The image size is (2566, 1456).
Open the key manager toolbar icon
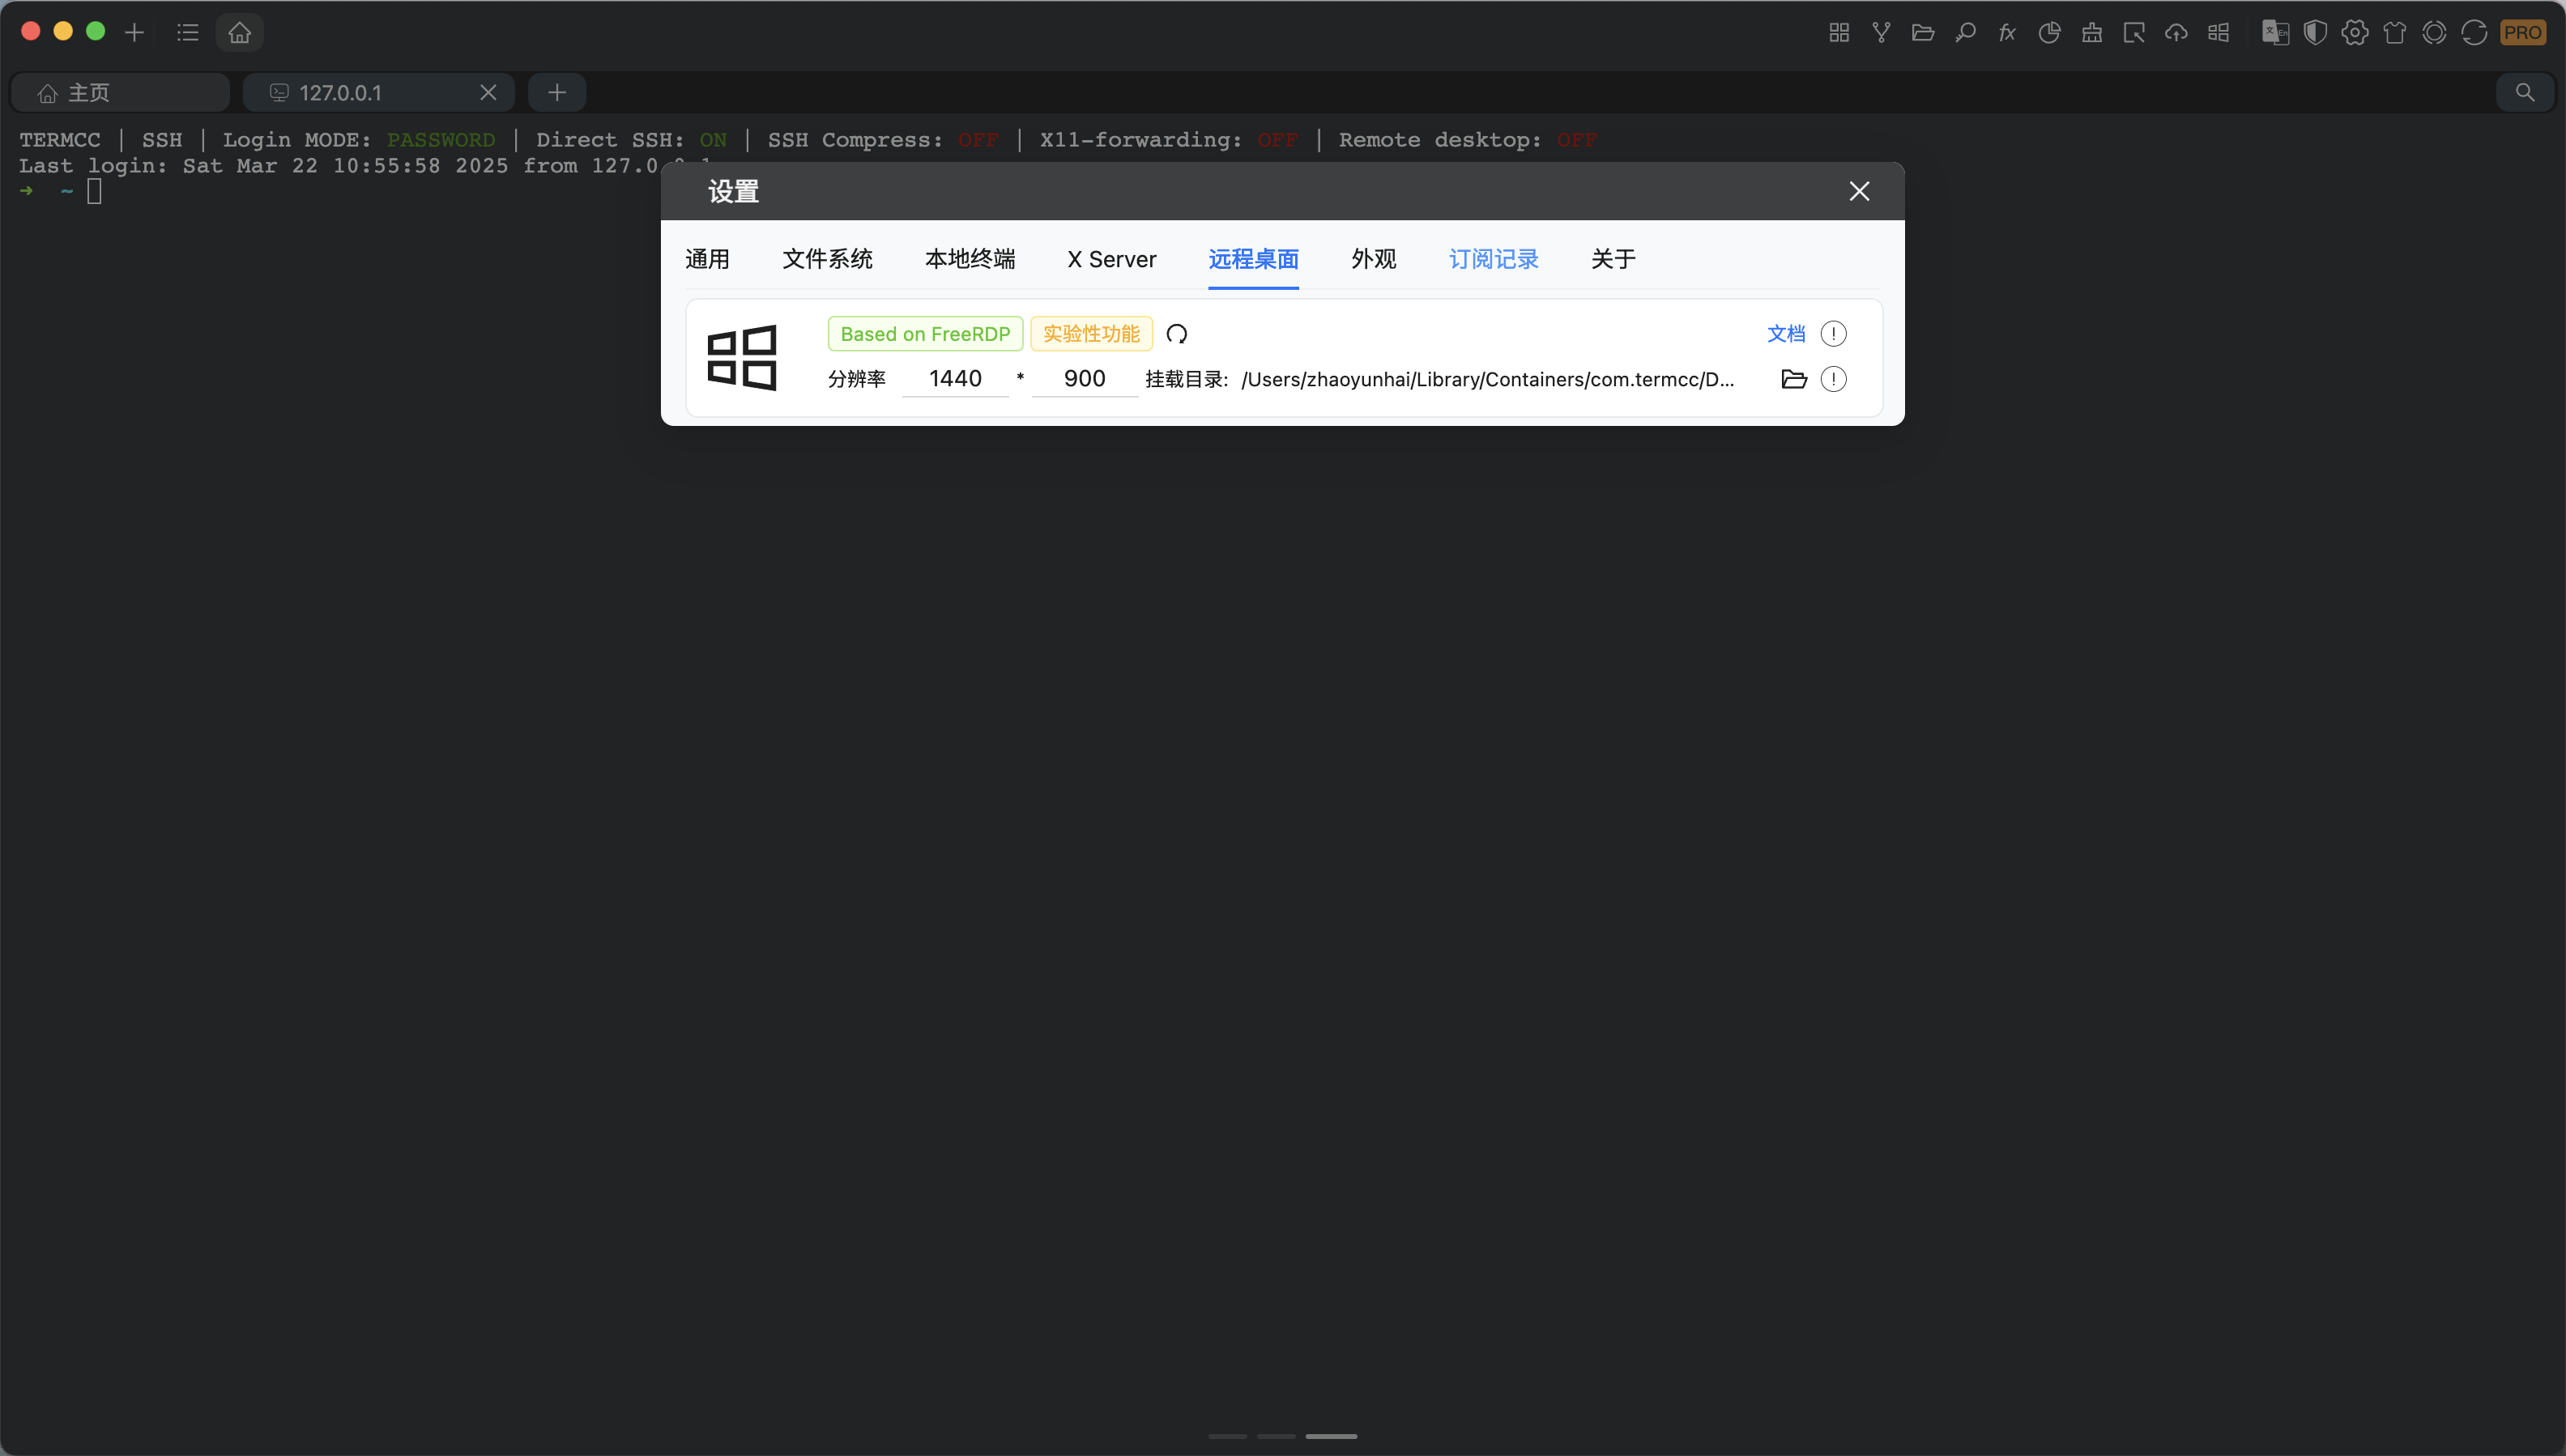click(1965, 32)
